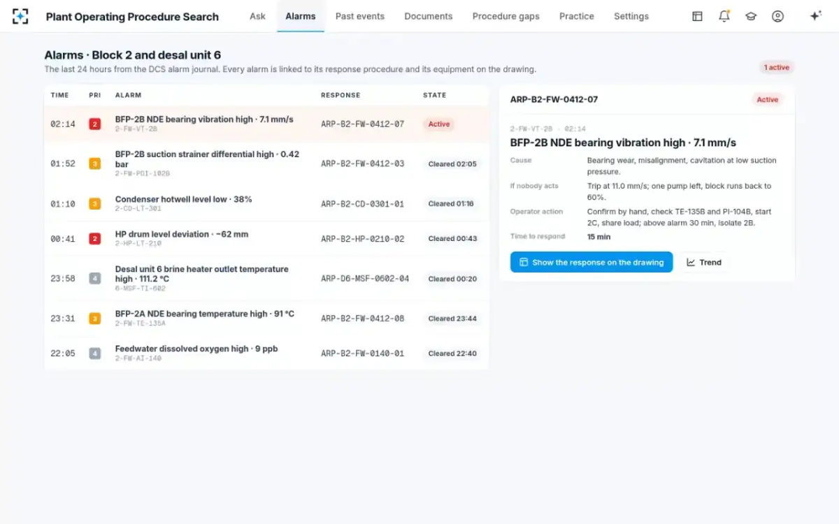The height and width of the screenshot is (524, 839).
Task: Click the PRI column header
Action: pos(94,95)
